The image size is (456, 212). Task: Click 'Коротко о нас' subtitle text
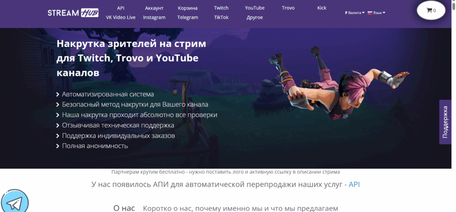point(241,209)
